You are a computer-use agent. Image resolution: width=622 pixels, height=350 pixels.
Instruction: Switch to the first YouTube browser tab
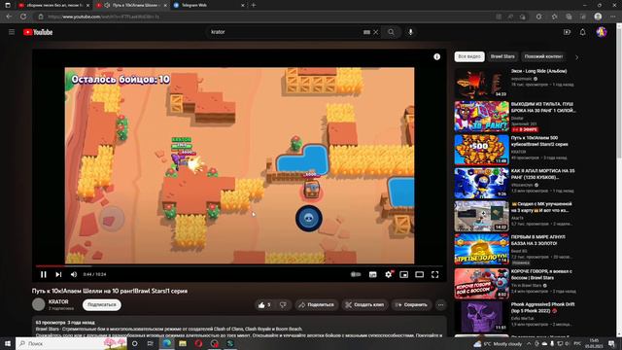click(54, 5)
